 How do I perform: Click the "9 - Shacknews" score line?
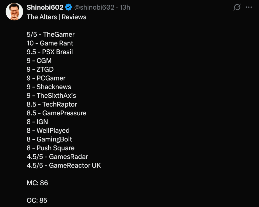(49, 87)
